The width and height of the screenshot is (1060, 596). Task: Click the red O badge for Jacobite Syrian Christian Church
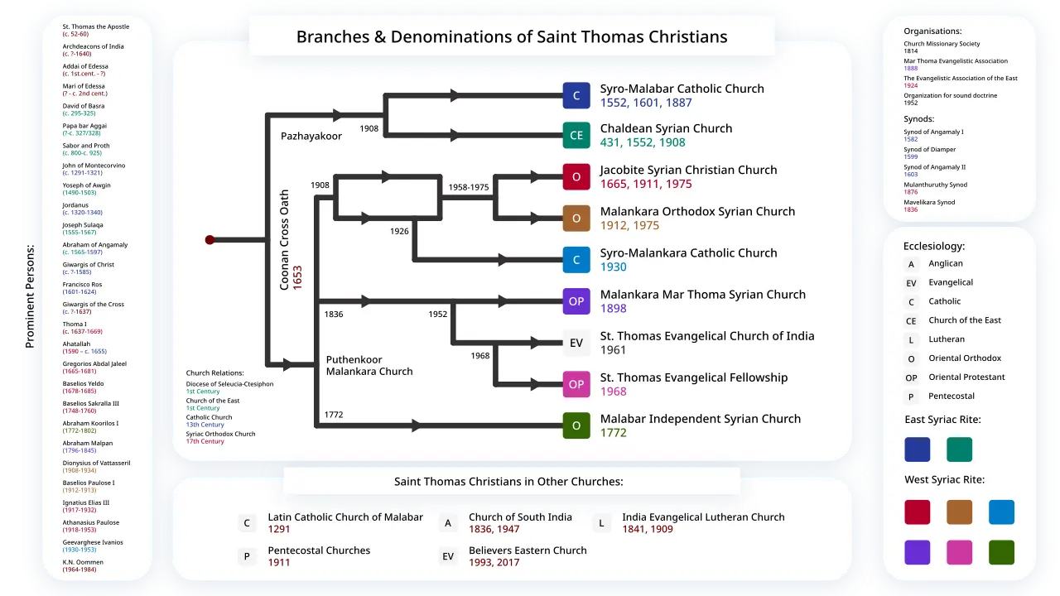pyautogui.click(x=576, y=177)
